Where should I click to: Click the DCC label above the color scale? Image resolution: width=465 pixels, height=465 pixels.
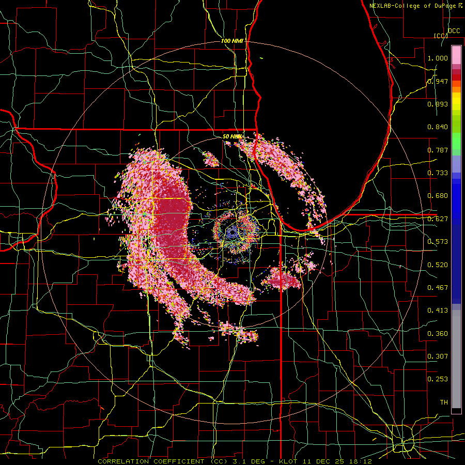(x=454, y=31)
